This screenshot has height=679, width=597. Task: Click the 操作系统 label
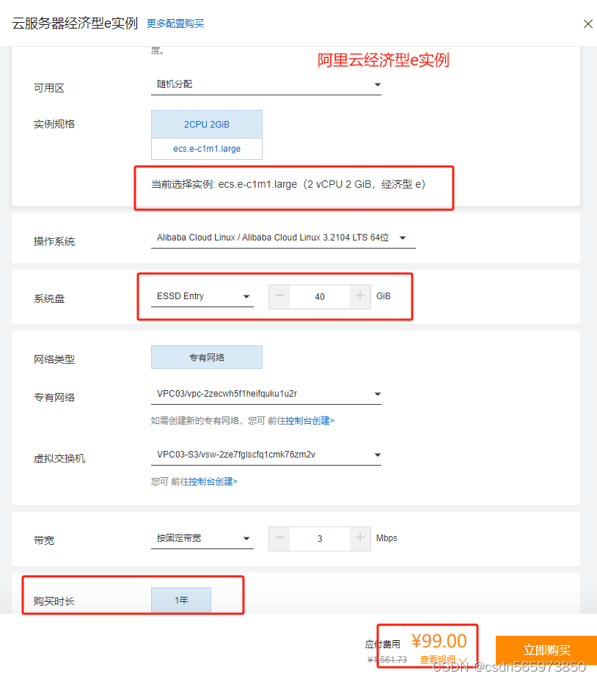tap(54, 242)
